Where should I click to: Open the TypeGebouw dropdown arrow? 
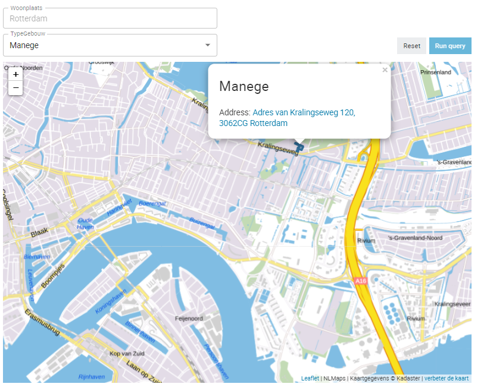(208, 45)
